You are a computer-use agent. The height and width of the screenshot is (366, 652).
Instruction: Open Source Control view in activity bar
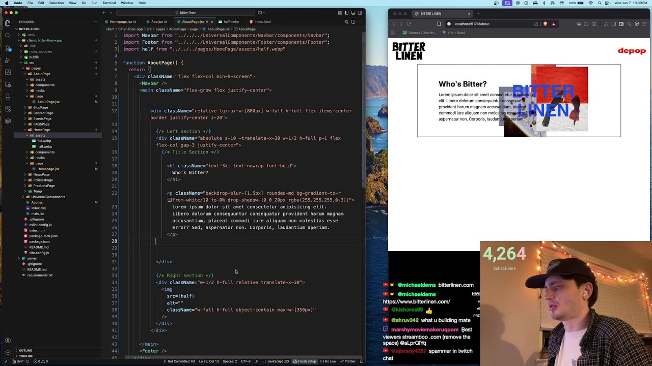tap(8, 47)
